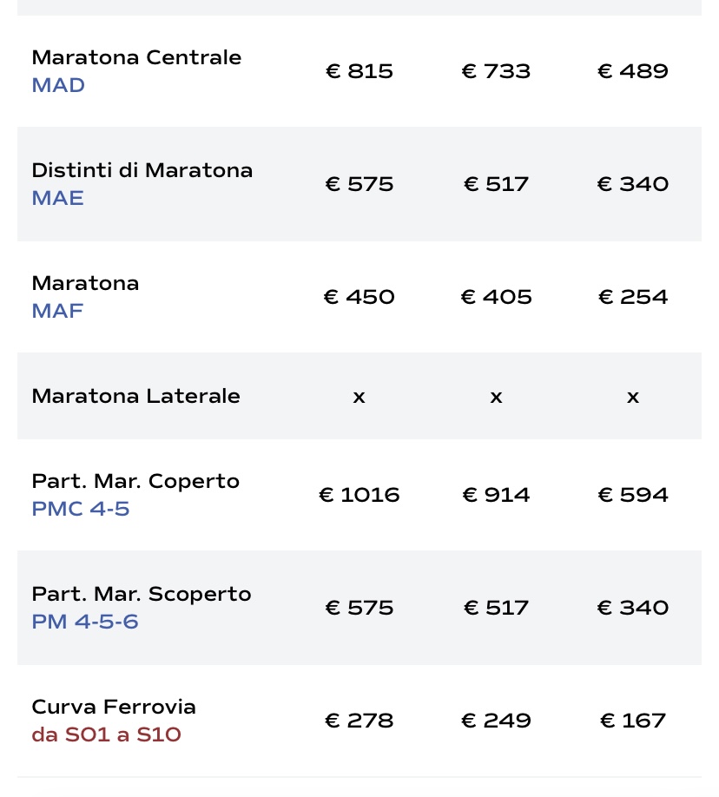The width and height of the screenshot is (719, 797).
Task: Select the MAF sector code
Action: (x=57, y=311)
